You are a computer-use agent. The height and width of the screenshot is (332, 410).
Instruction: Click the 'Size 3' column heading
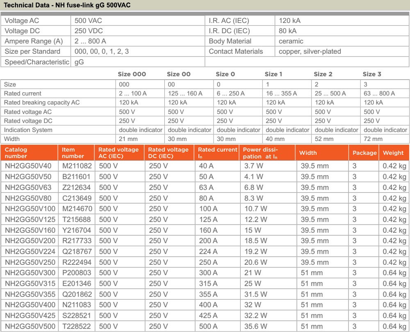pos(372,74)
